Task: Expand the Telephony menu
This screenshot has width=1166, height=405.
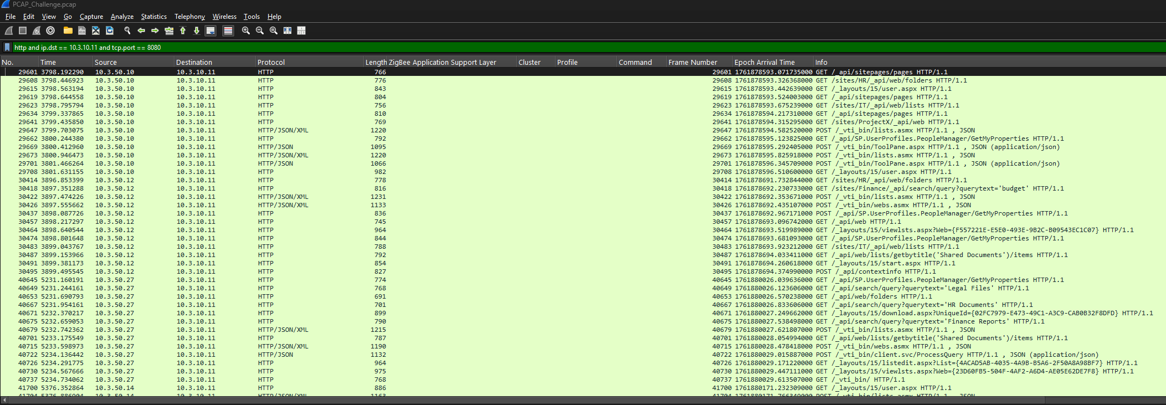Action: tap(189, 17)
